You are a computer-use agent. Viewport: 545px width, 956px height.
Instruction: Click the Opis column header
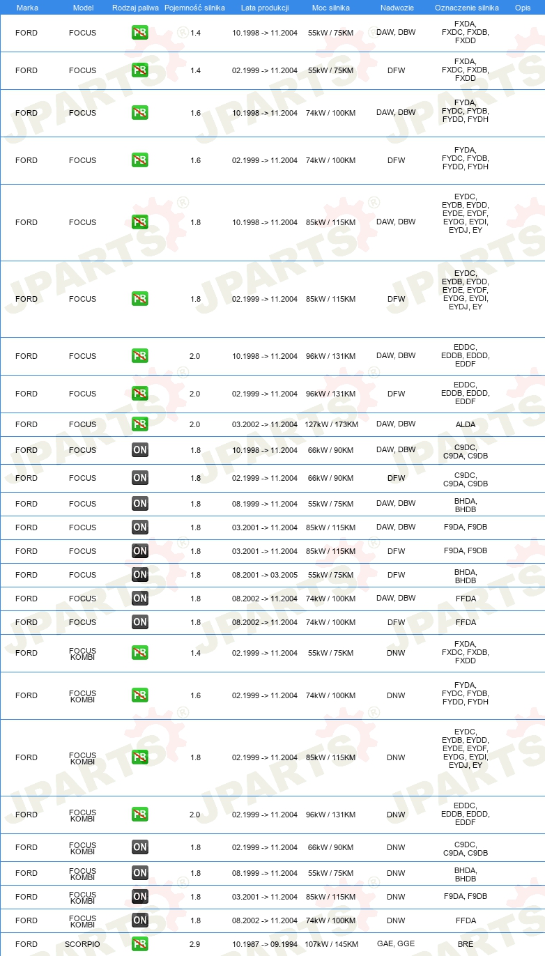(523, 8)
